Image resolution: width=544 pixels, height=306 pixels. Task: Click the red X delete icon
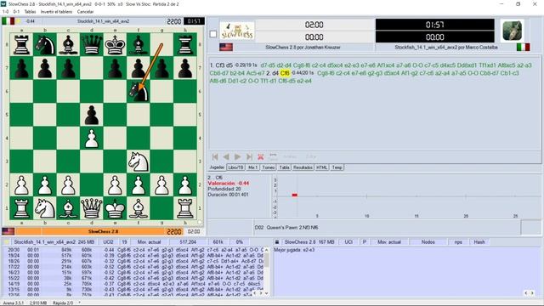(x=261, y=156)
